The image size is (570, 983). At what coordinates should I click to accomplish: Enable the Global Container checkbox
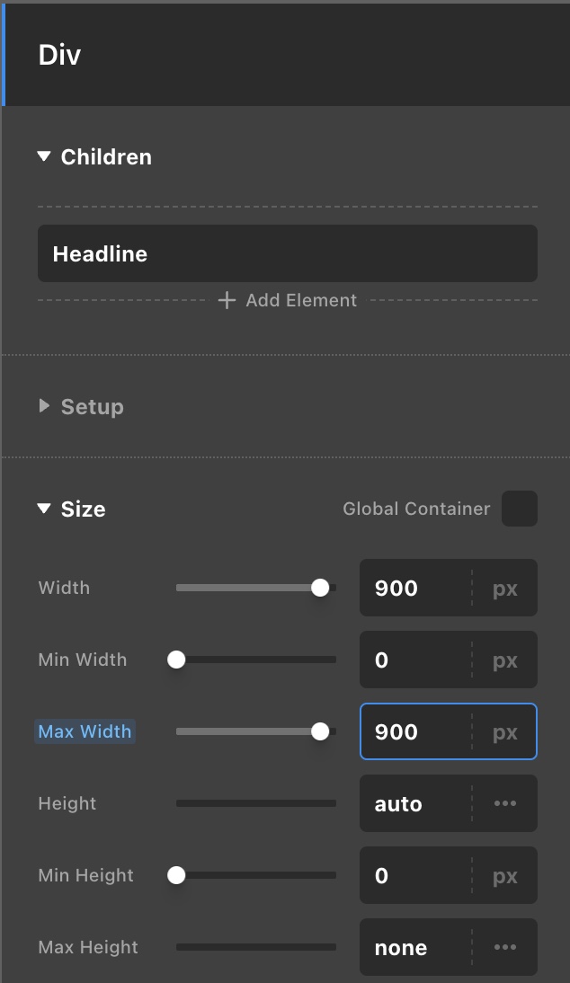(519, 509)
